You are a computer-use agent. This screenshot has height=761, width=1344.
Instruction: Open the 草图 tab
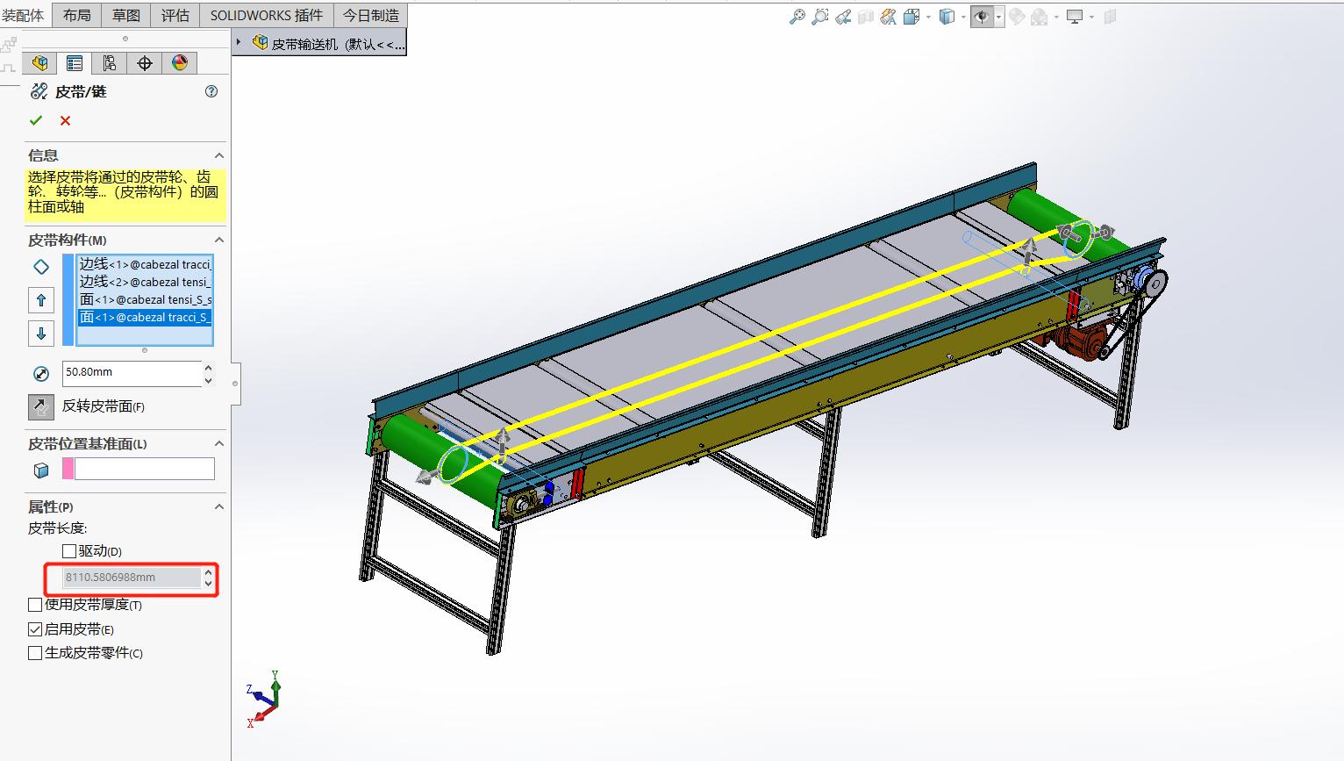(x=126, y=15)
